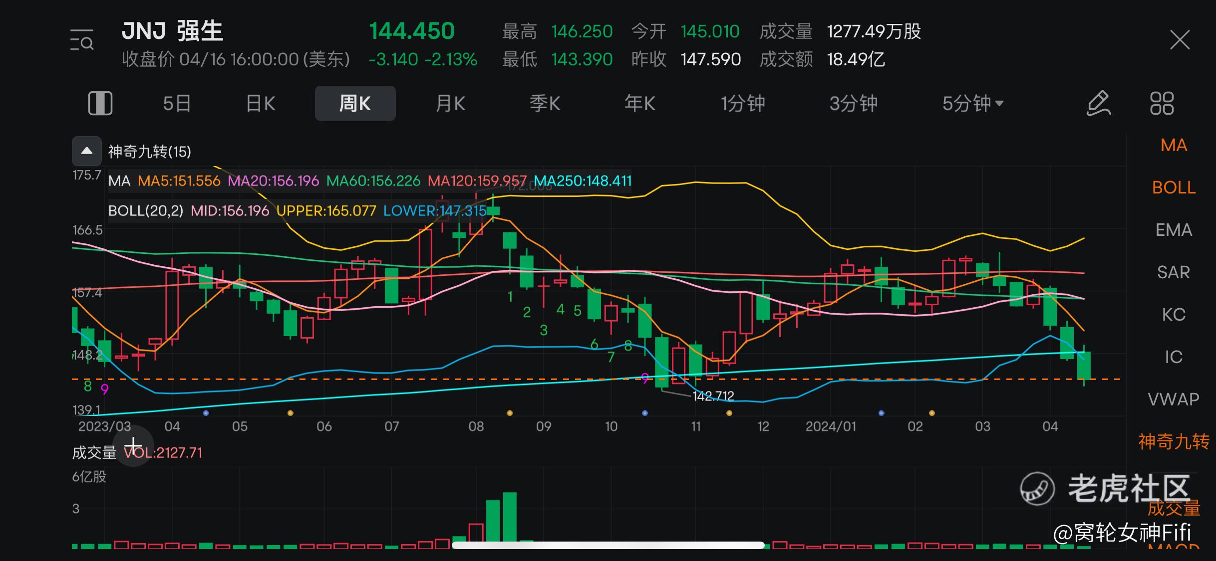
Task: Click the BOLL UPPER:165.077 legend value
Action: coord(326,211)
